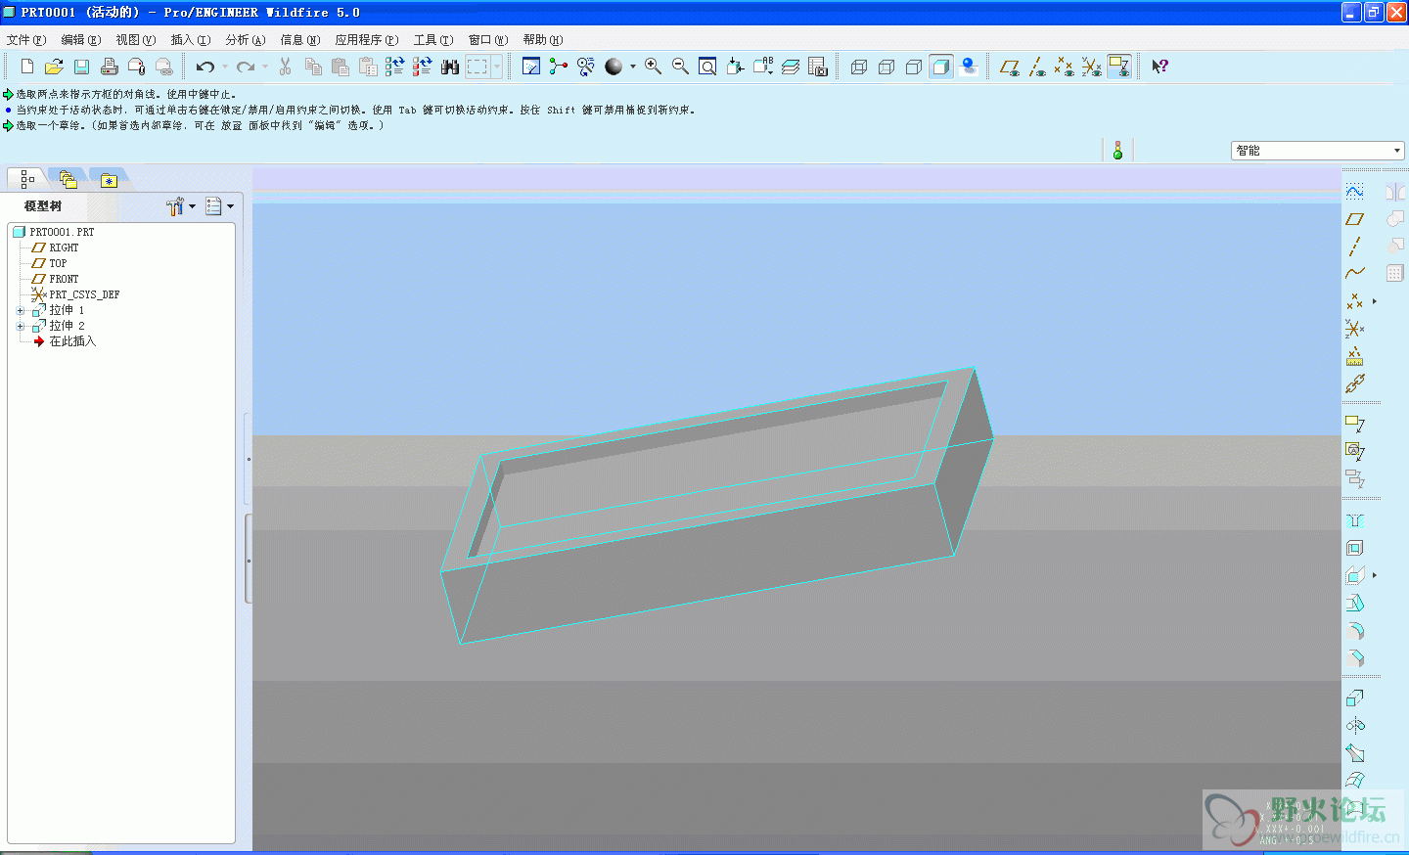Toggle datum points display
The width and height of the screenshot is (1409, 855).
click(x=1065, y=67)
